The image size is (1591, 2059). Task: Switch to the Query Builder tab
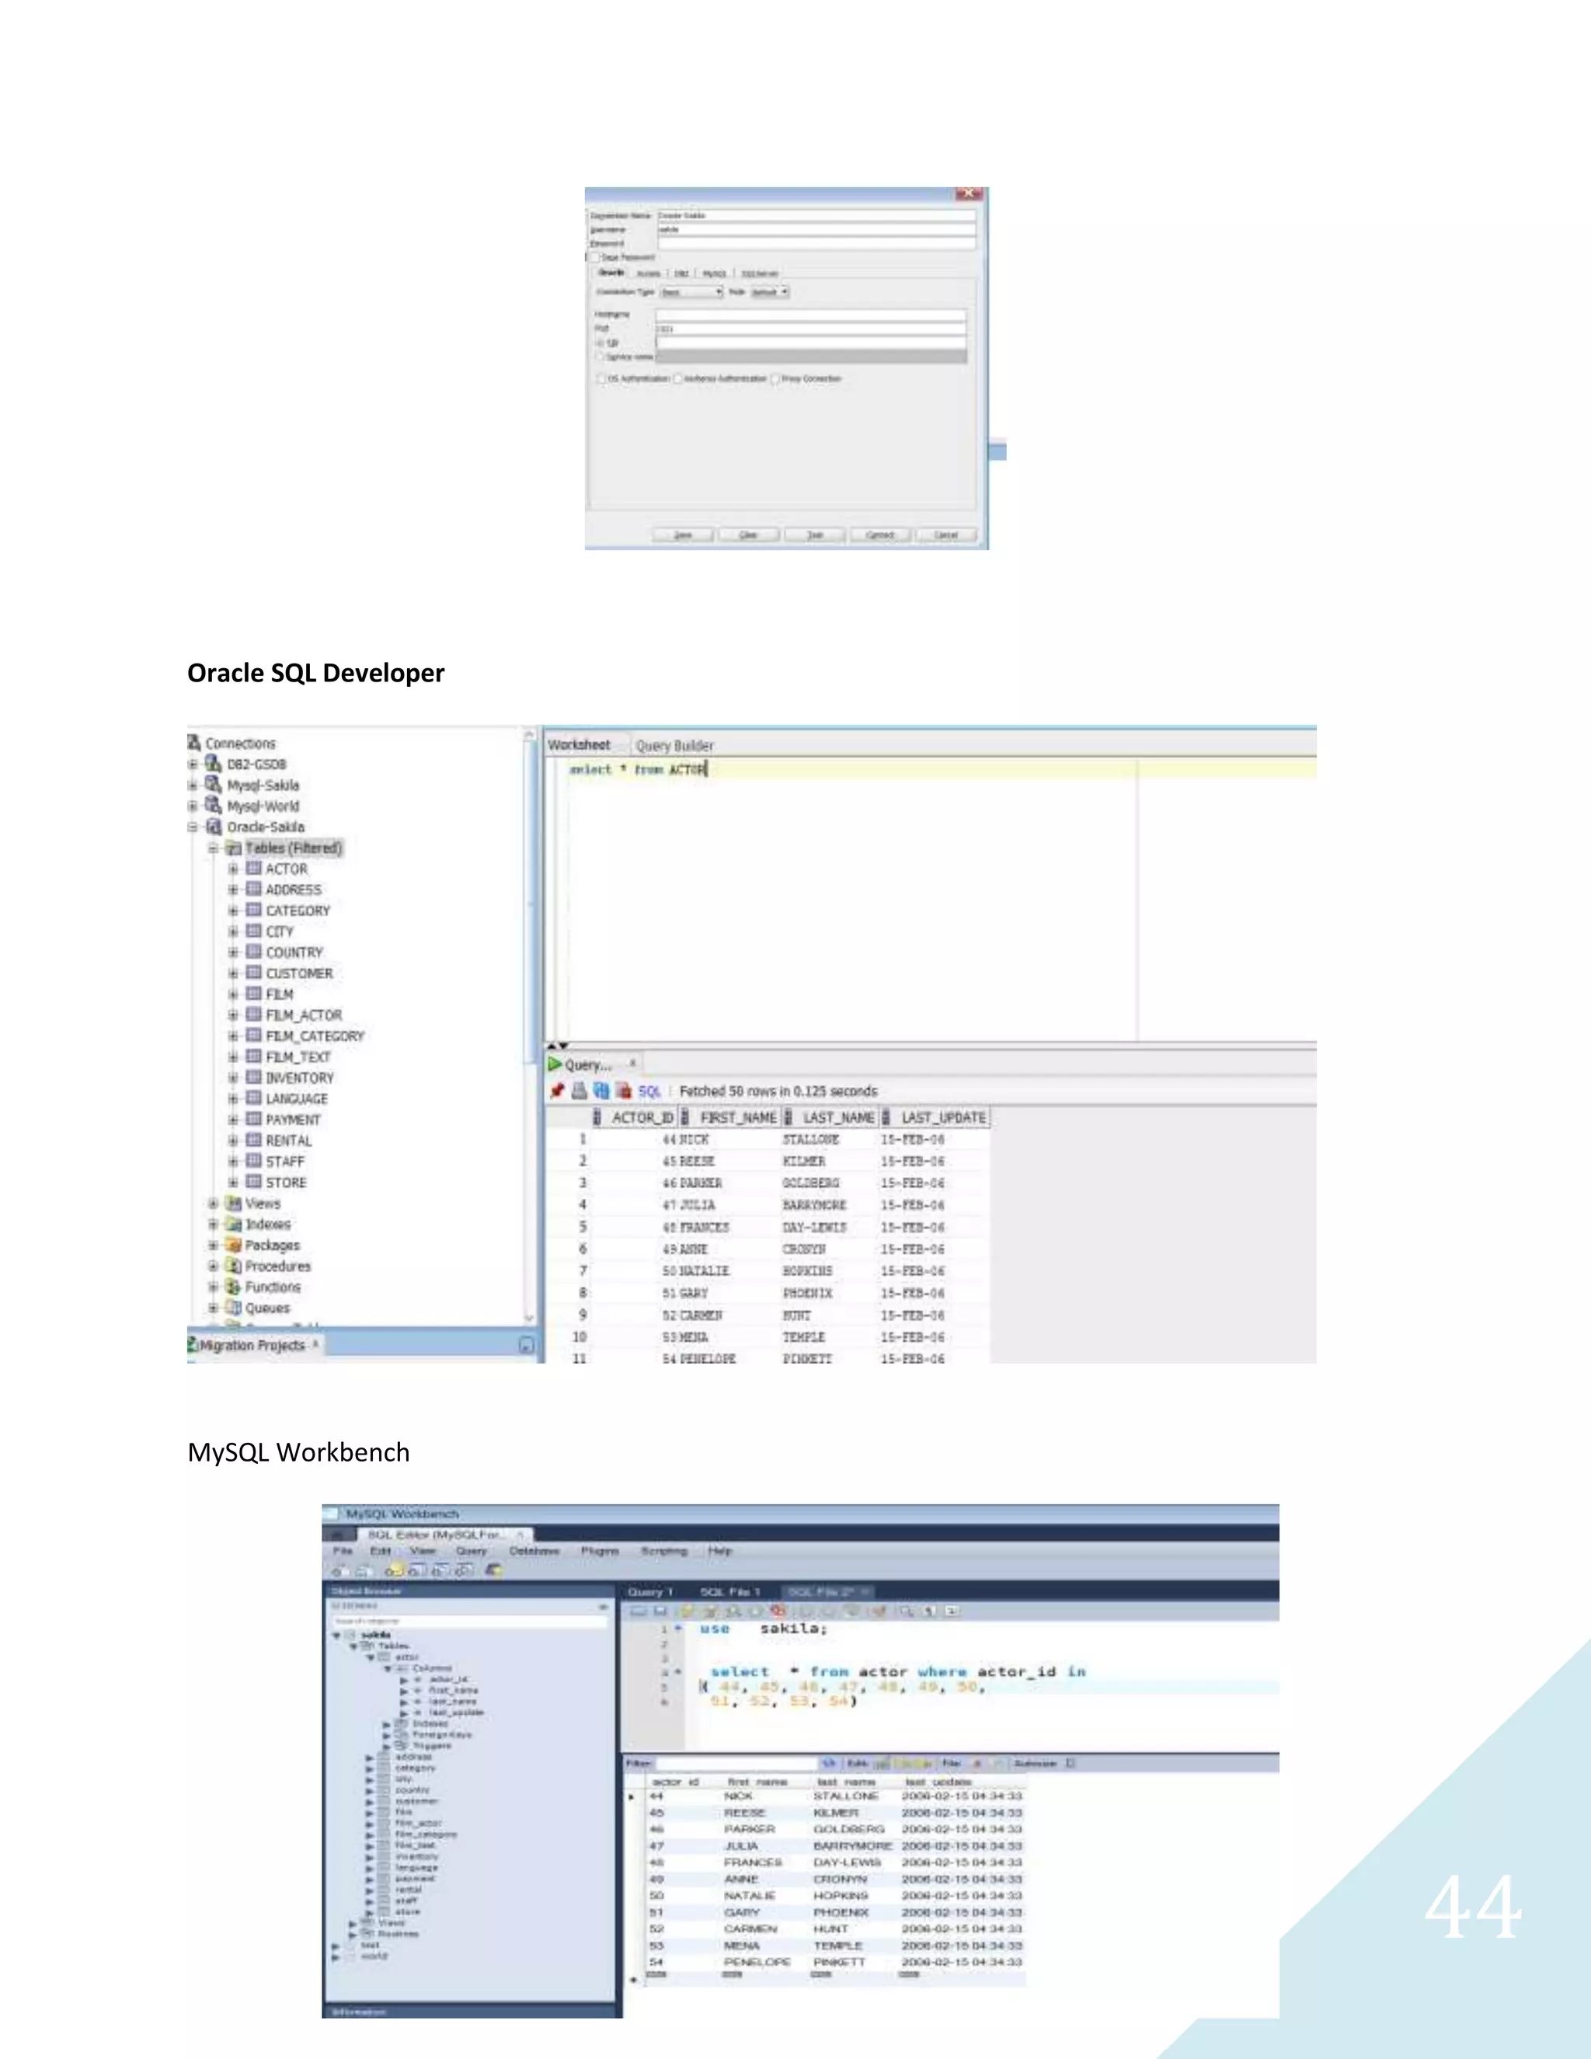pyautogui.click(x=674, y=746)
